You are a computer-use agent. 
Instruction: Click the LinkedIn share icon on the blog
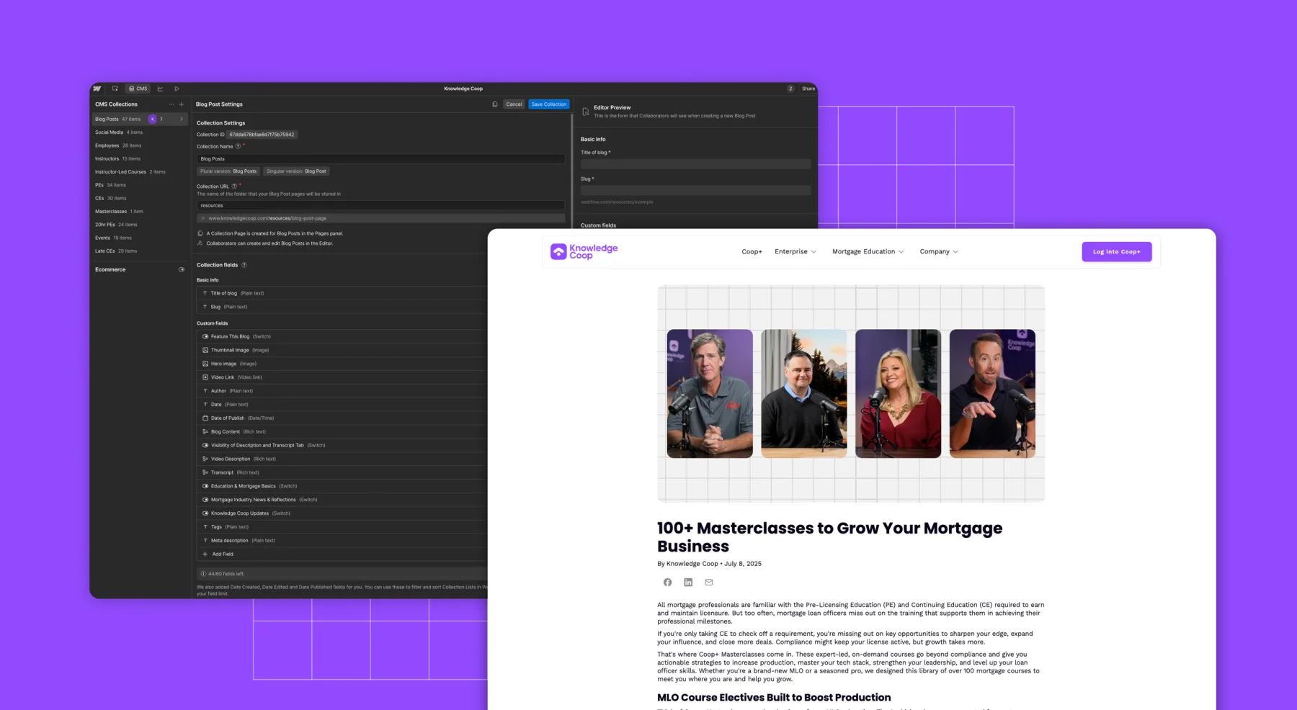pos(688,583)
